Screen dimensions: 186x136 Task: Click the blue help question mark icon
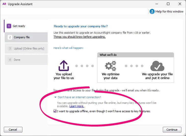(152, 11)
